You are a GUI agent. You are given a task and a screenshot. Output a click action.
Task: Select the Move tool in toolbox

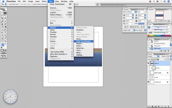click(5, 13)
